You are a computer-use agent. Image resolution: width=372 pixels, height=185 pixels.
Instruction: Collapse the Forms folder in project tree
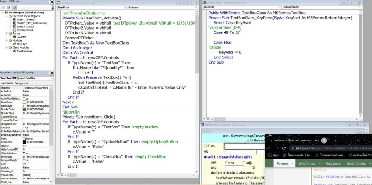[x=7, y=33]
